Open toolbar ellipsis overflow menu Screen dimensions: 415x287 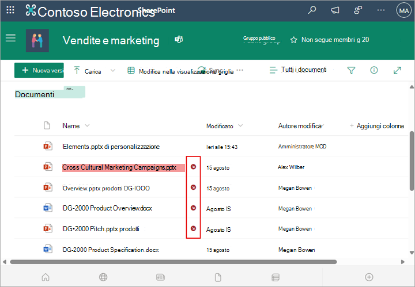click(240, 70)
